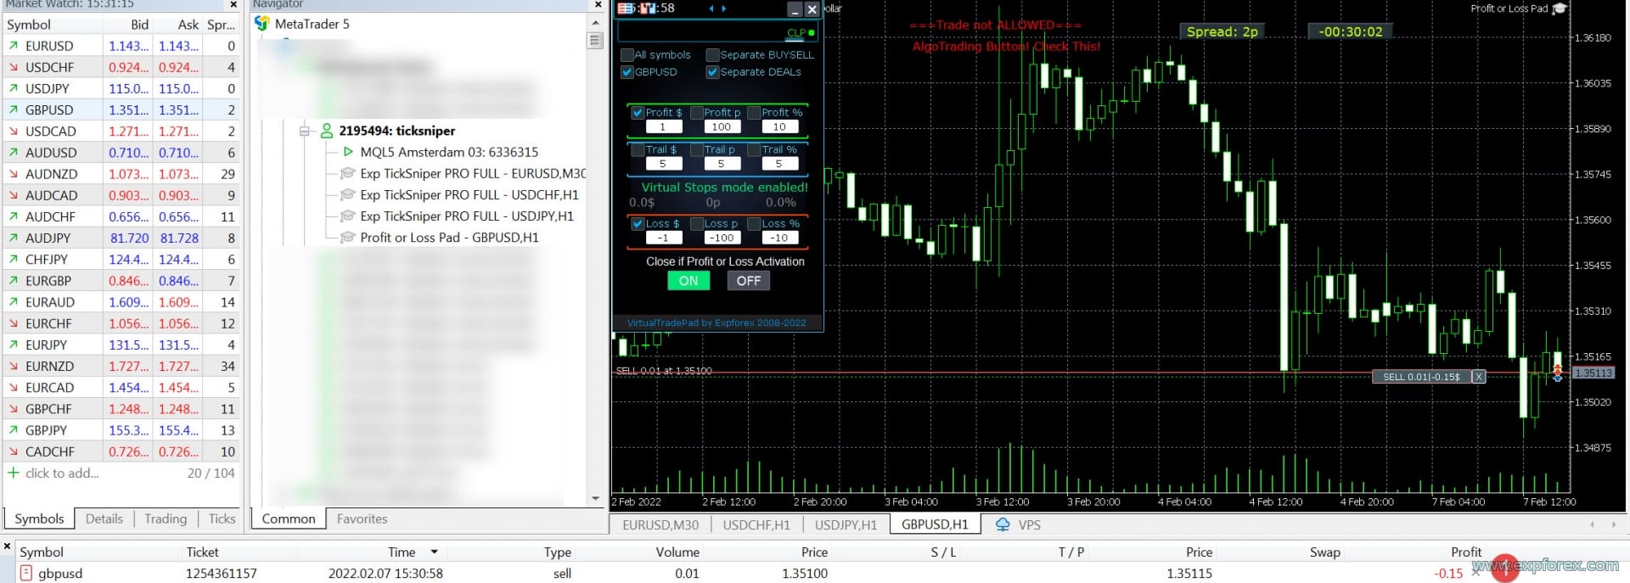
Task: Click the chart tabs scroll-left arrow
Action: [x=1592, y=524]
